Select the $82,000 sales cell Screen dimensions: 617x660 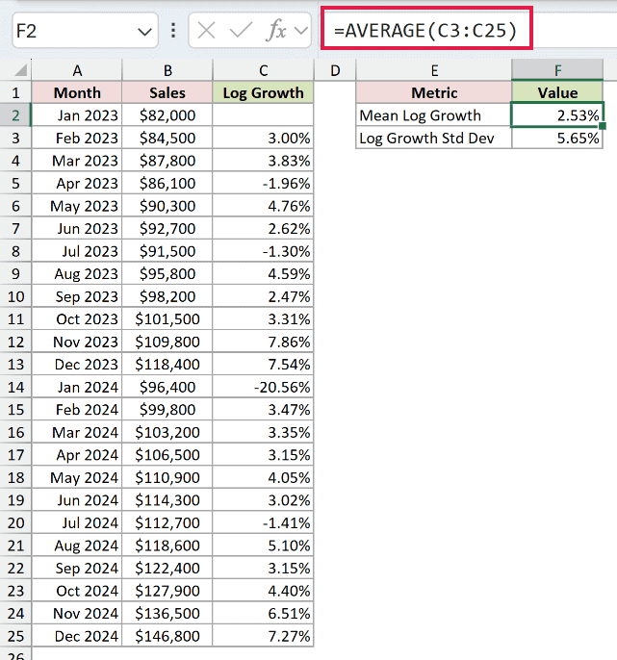click(167, 115)
